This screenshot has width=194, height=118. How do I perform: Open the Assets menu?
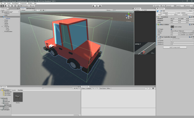click(9, 3)
